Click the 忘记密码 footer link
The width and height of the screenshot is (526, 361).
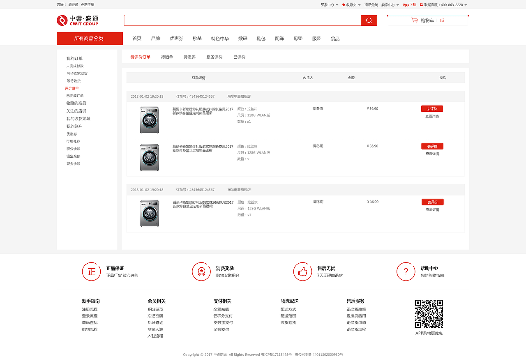(155, 316)
